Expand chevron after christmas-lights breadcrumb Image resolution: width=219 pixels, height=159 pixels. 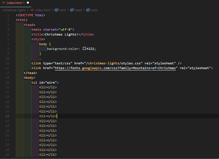coord(28,10)
